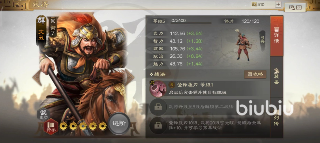This screenshot has width=320, height=143.
Task: Tap the locked second skill slot icon
Action: pos(158,107)
